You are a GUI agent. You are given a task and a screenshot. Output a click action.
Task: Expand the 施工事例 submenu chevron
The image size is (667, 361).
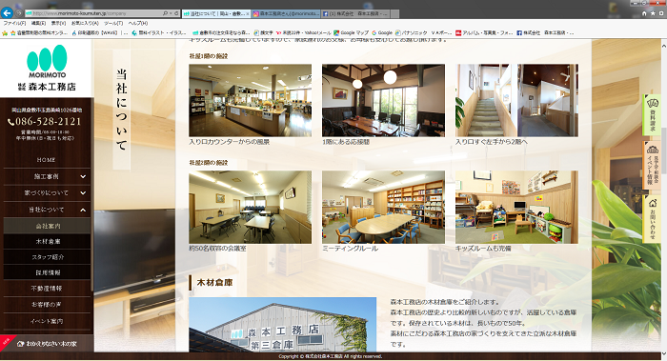coord(83,176)
